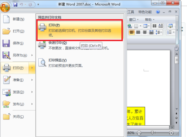Click the round Office button
This screenshot has height=137, width=187.
[5, 7]
